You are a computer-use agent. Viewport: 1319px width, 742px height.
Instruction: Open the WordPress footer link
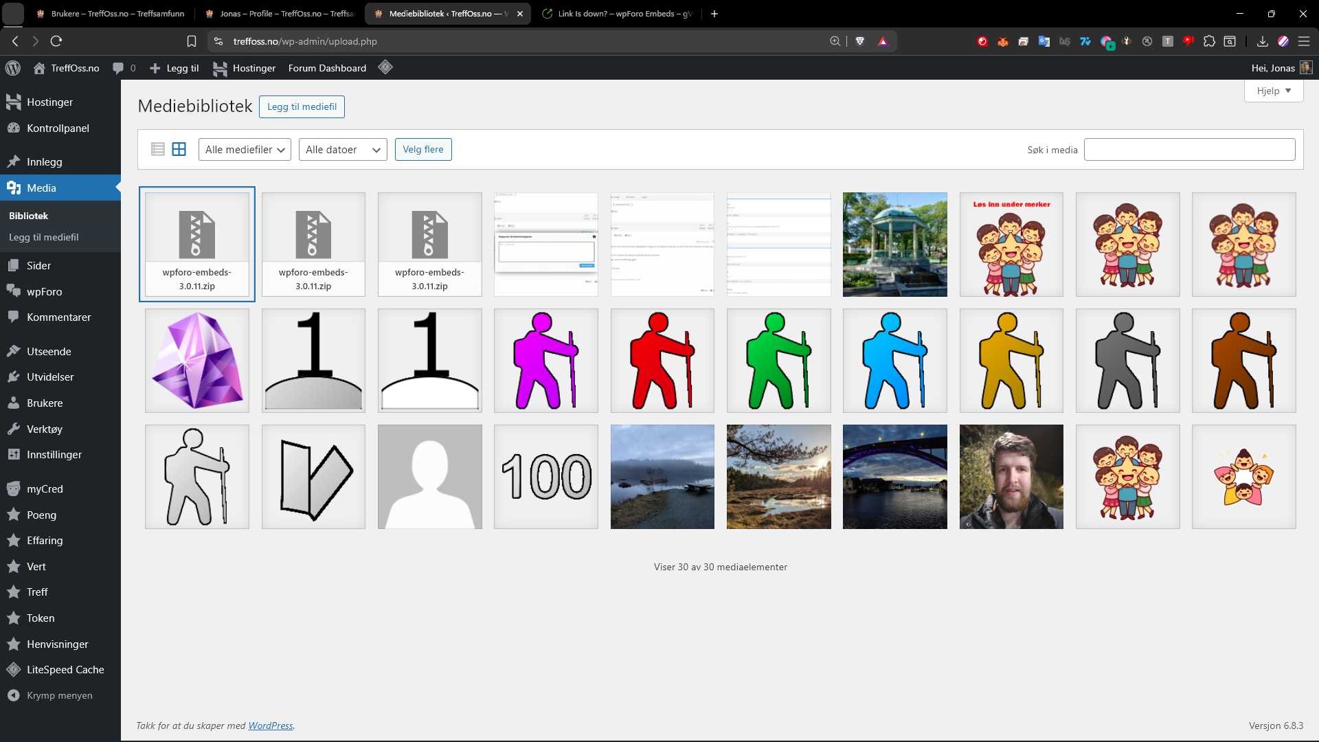click(270, 726)
